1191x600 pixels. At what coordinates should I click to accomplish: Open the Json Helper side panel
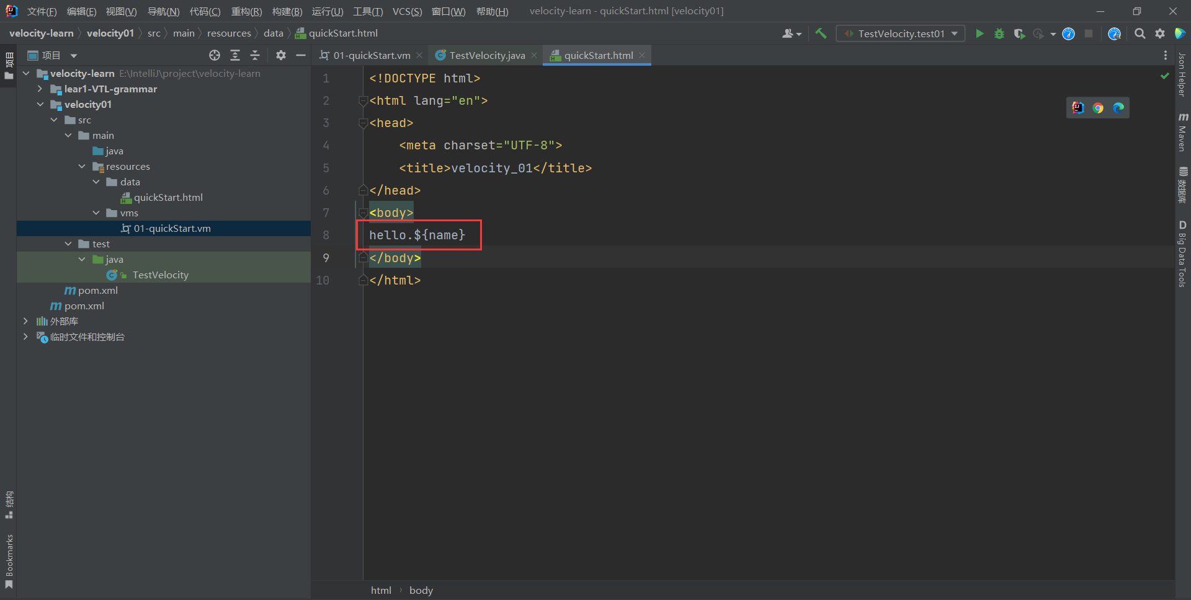[x=1182, y=74]
